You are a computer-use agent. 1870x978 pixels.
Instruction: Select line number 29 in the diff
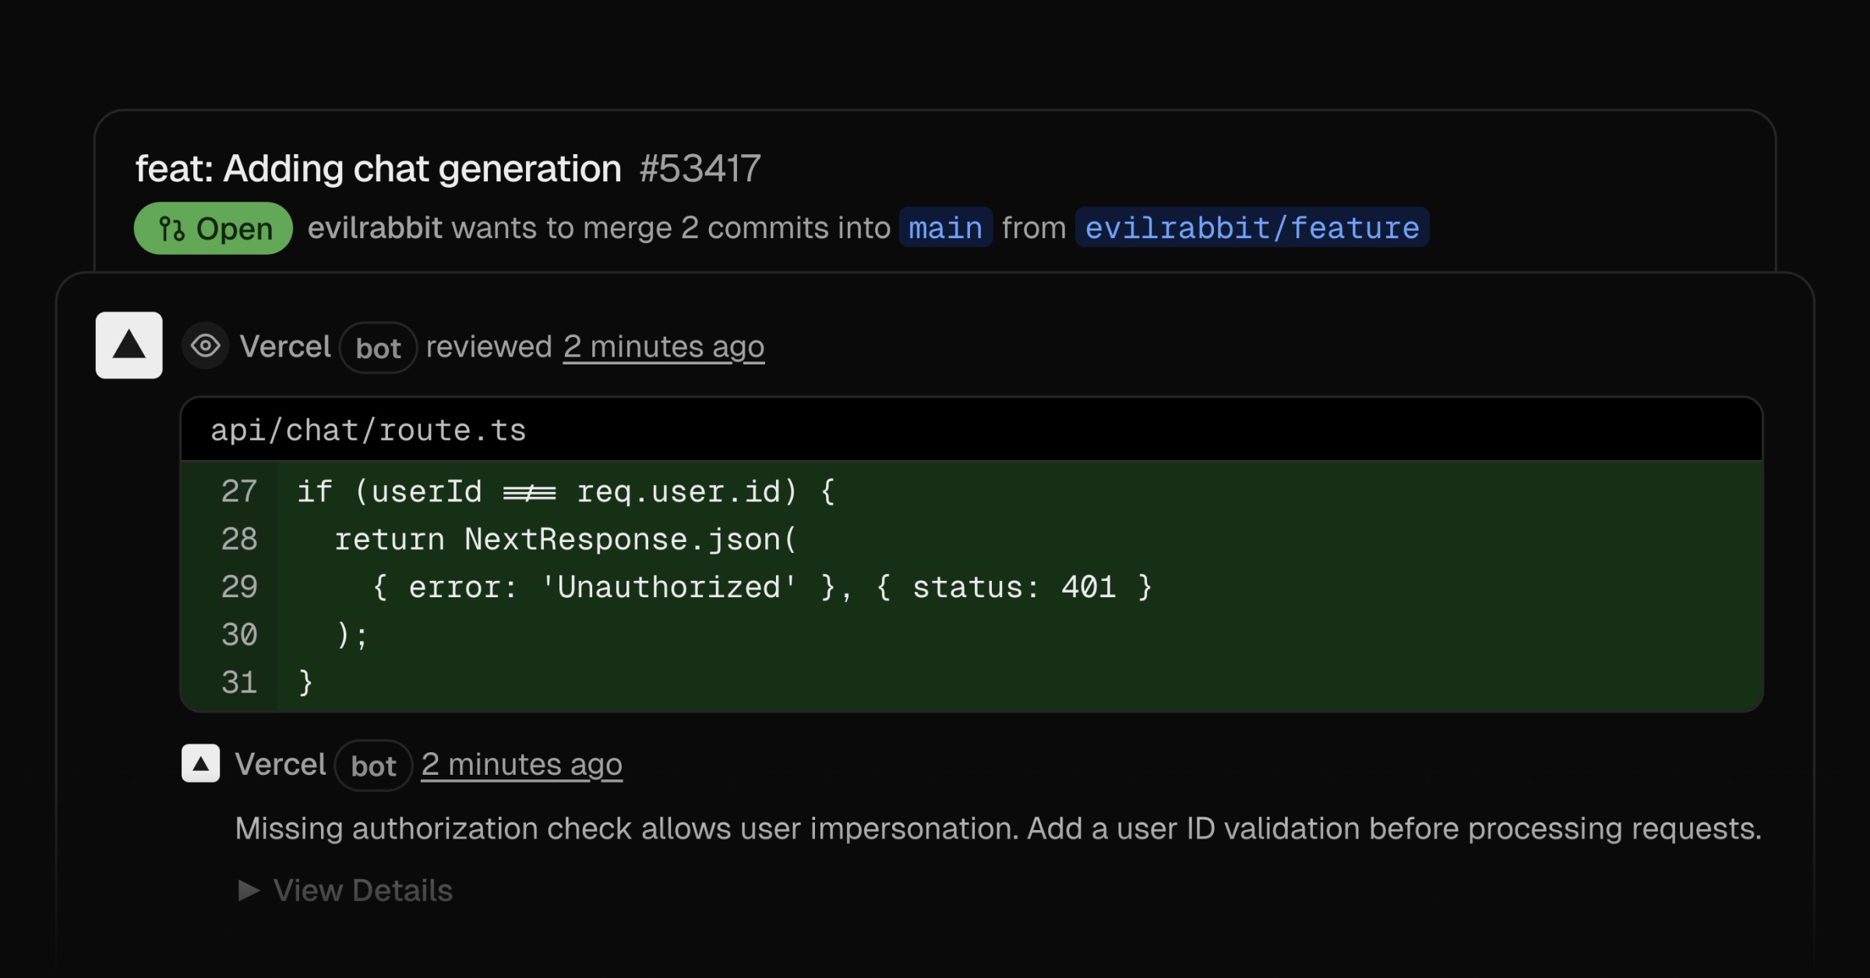pos(239,586)
